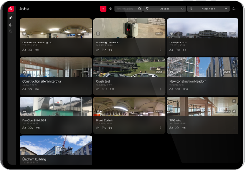Image resolution: width=245 pixels, height=170 pixels.
Task: Click chevron arrow beside All Jobs
Action: pos(182,9)
